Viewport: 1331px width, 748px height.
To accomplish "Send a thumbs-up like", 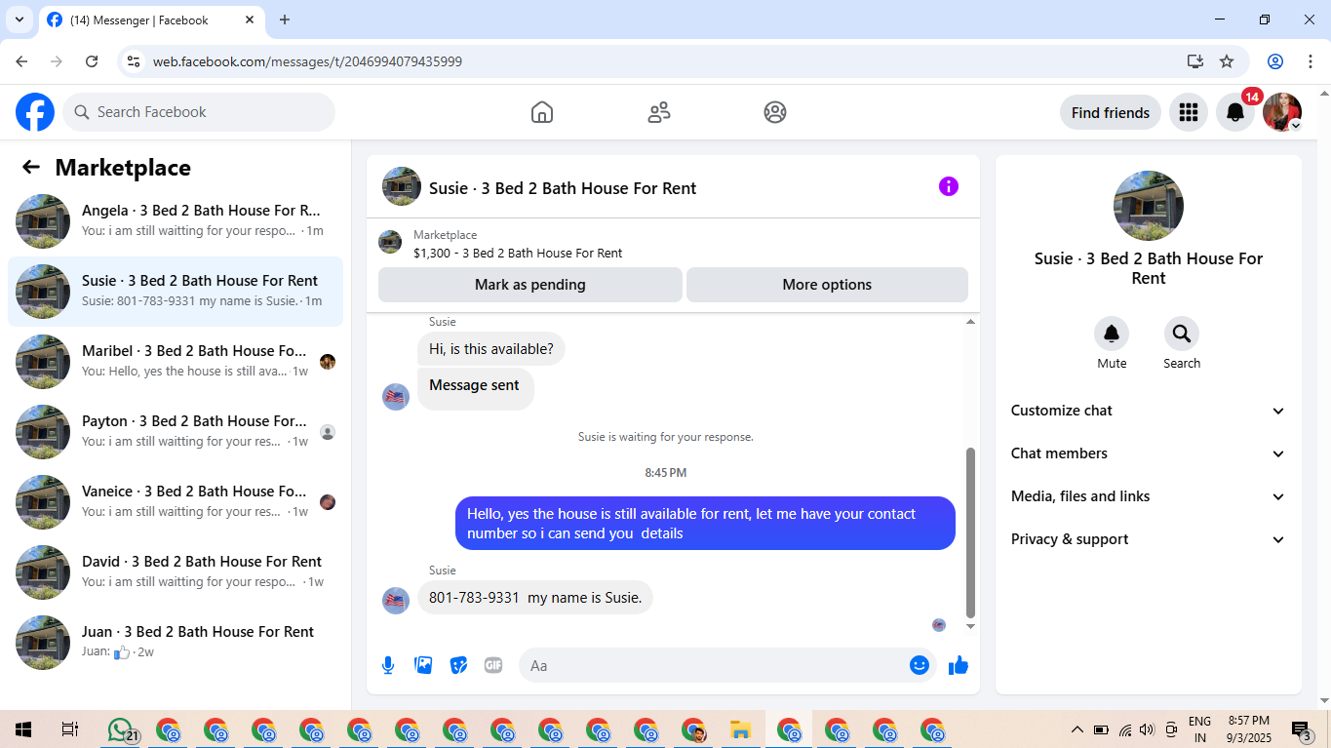I will click(x=959, y=665).
